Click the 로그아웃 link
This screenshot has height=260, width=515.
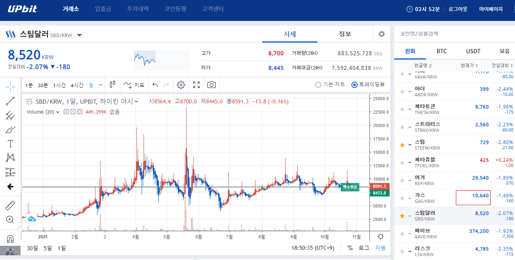[458, 9]
